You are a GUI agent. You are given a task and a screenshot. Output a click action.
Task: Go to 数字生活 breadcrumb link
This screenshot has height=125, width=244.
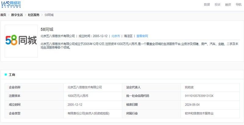click(17, 15)
